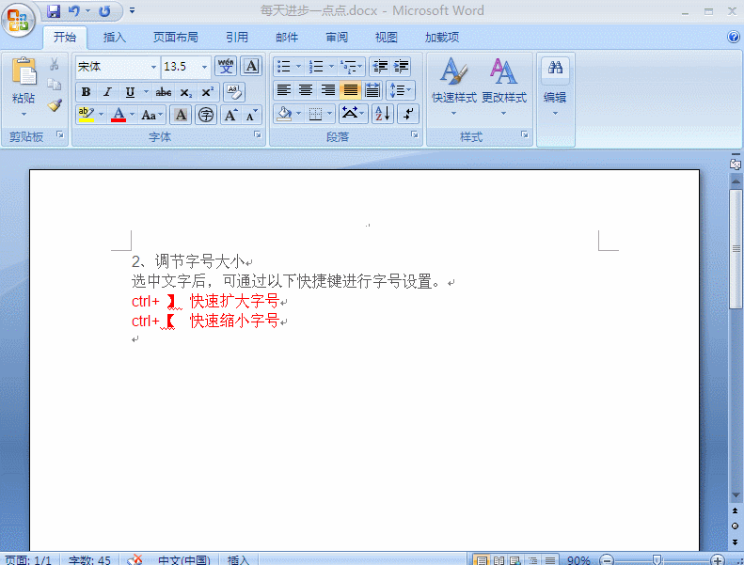Screen dimensions: 744x565
Task: Apply distributed alignment
Action: [x=372, y=90]
